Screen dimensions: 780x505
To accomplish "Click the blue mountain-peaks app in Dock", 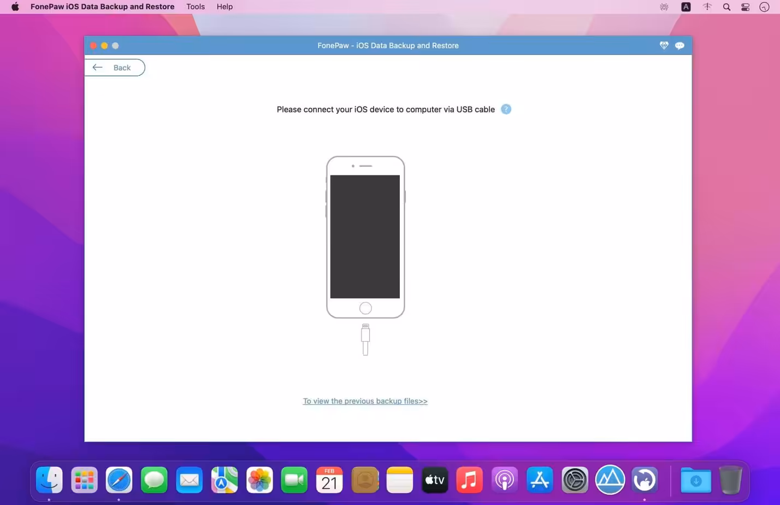I will point(610,480).
